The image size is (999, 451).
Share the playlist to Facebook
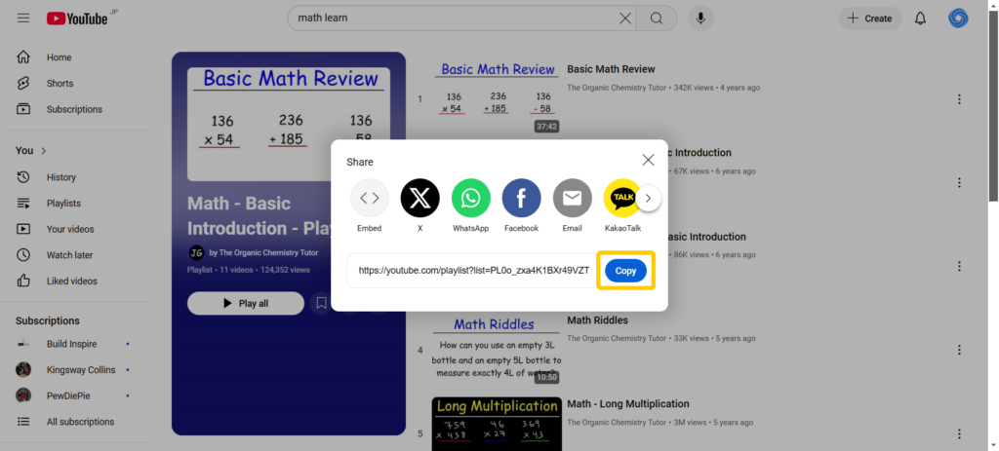point(521,199)
